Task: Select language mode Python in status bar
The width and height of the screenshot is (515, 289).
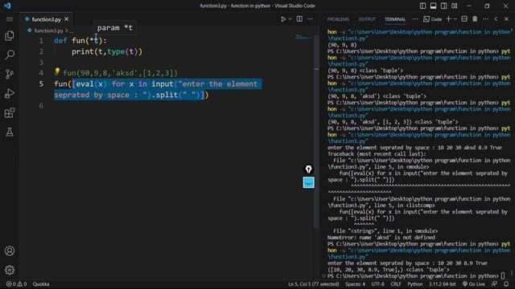Action: click(x=415, y=284)
